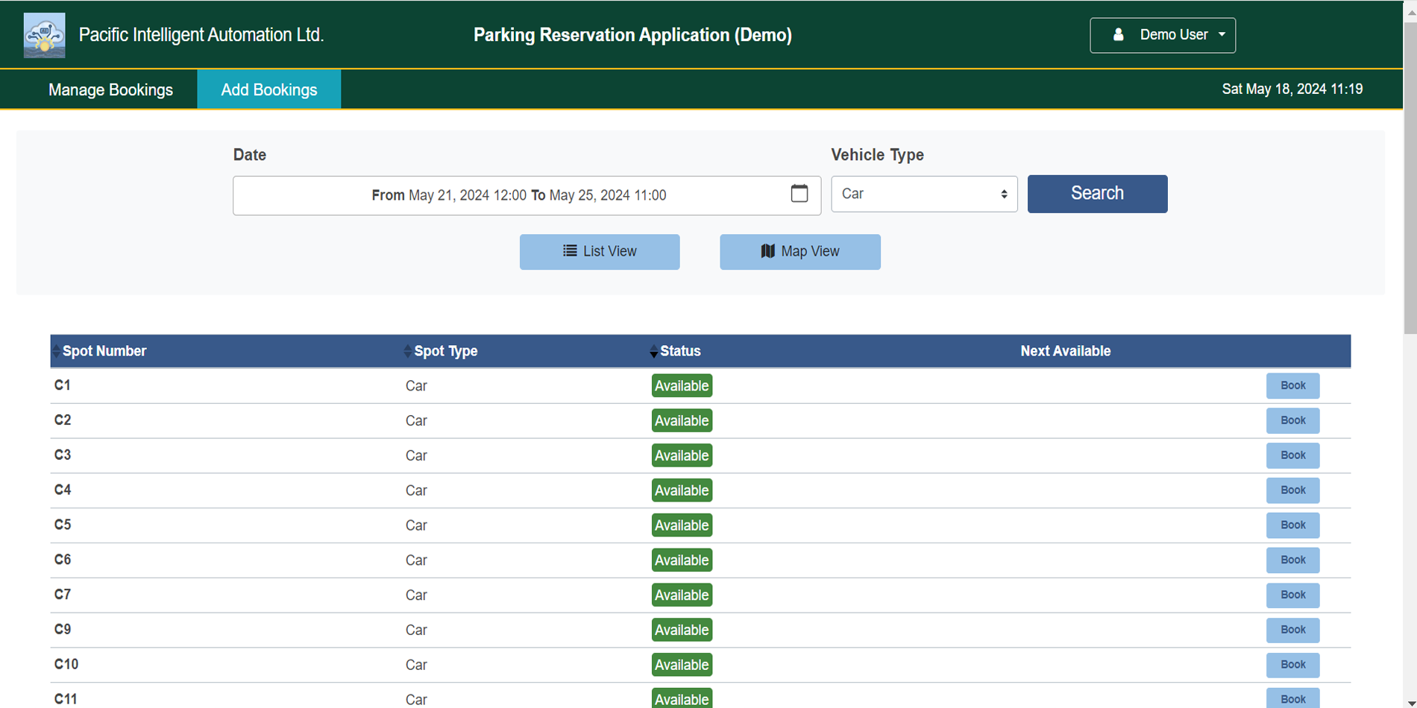Click the Available badge for C1

point(682,386)
